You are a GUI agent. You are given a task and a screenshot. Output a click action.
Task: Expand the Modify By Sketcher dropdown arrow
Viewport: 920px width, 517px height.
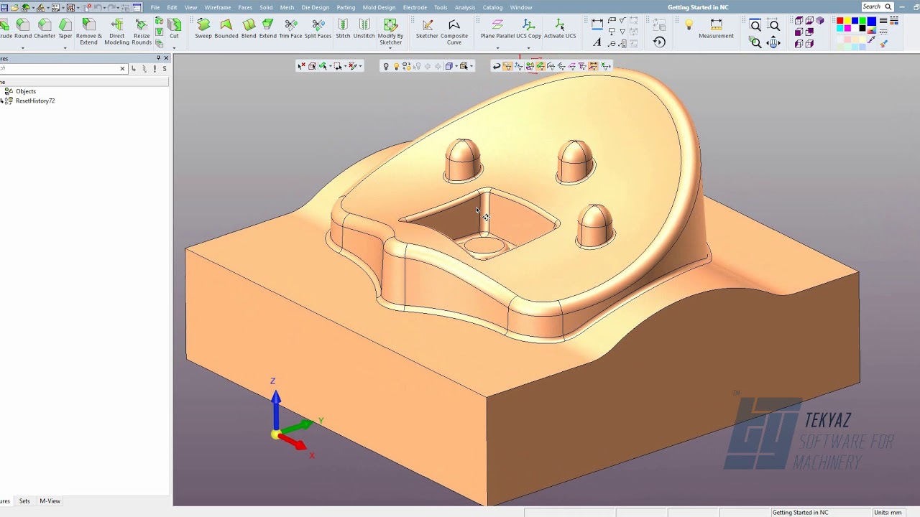[390, 48]
